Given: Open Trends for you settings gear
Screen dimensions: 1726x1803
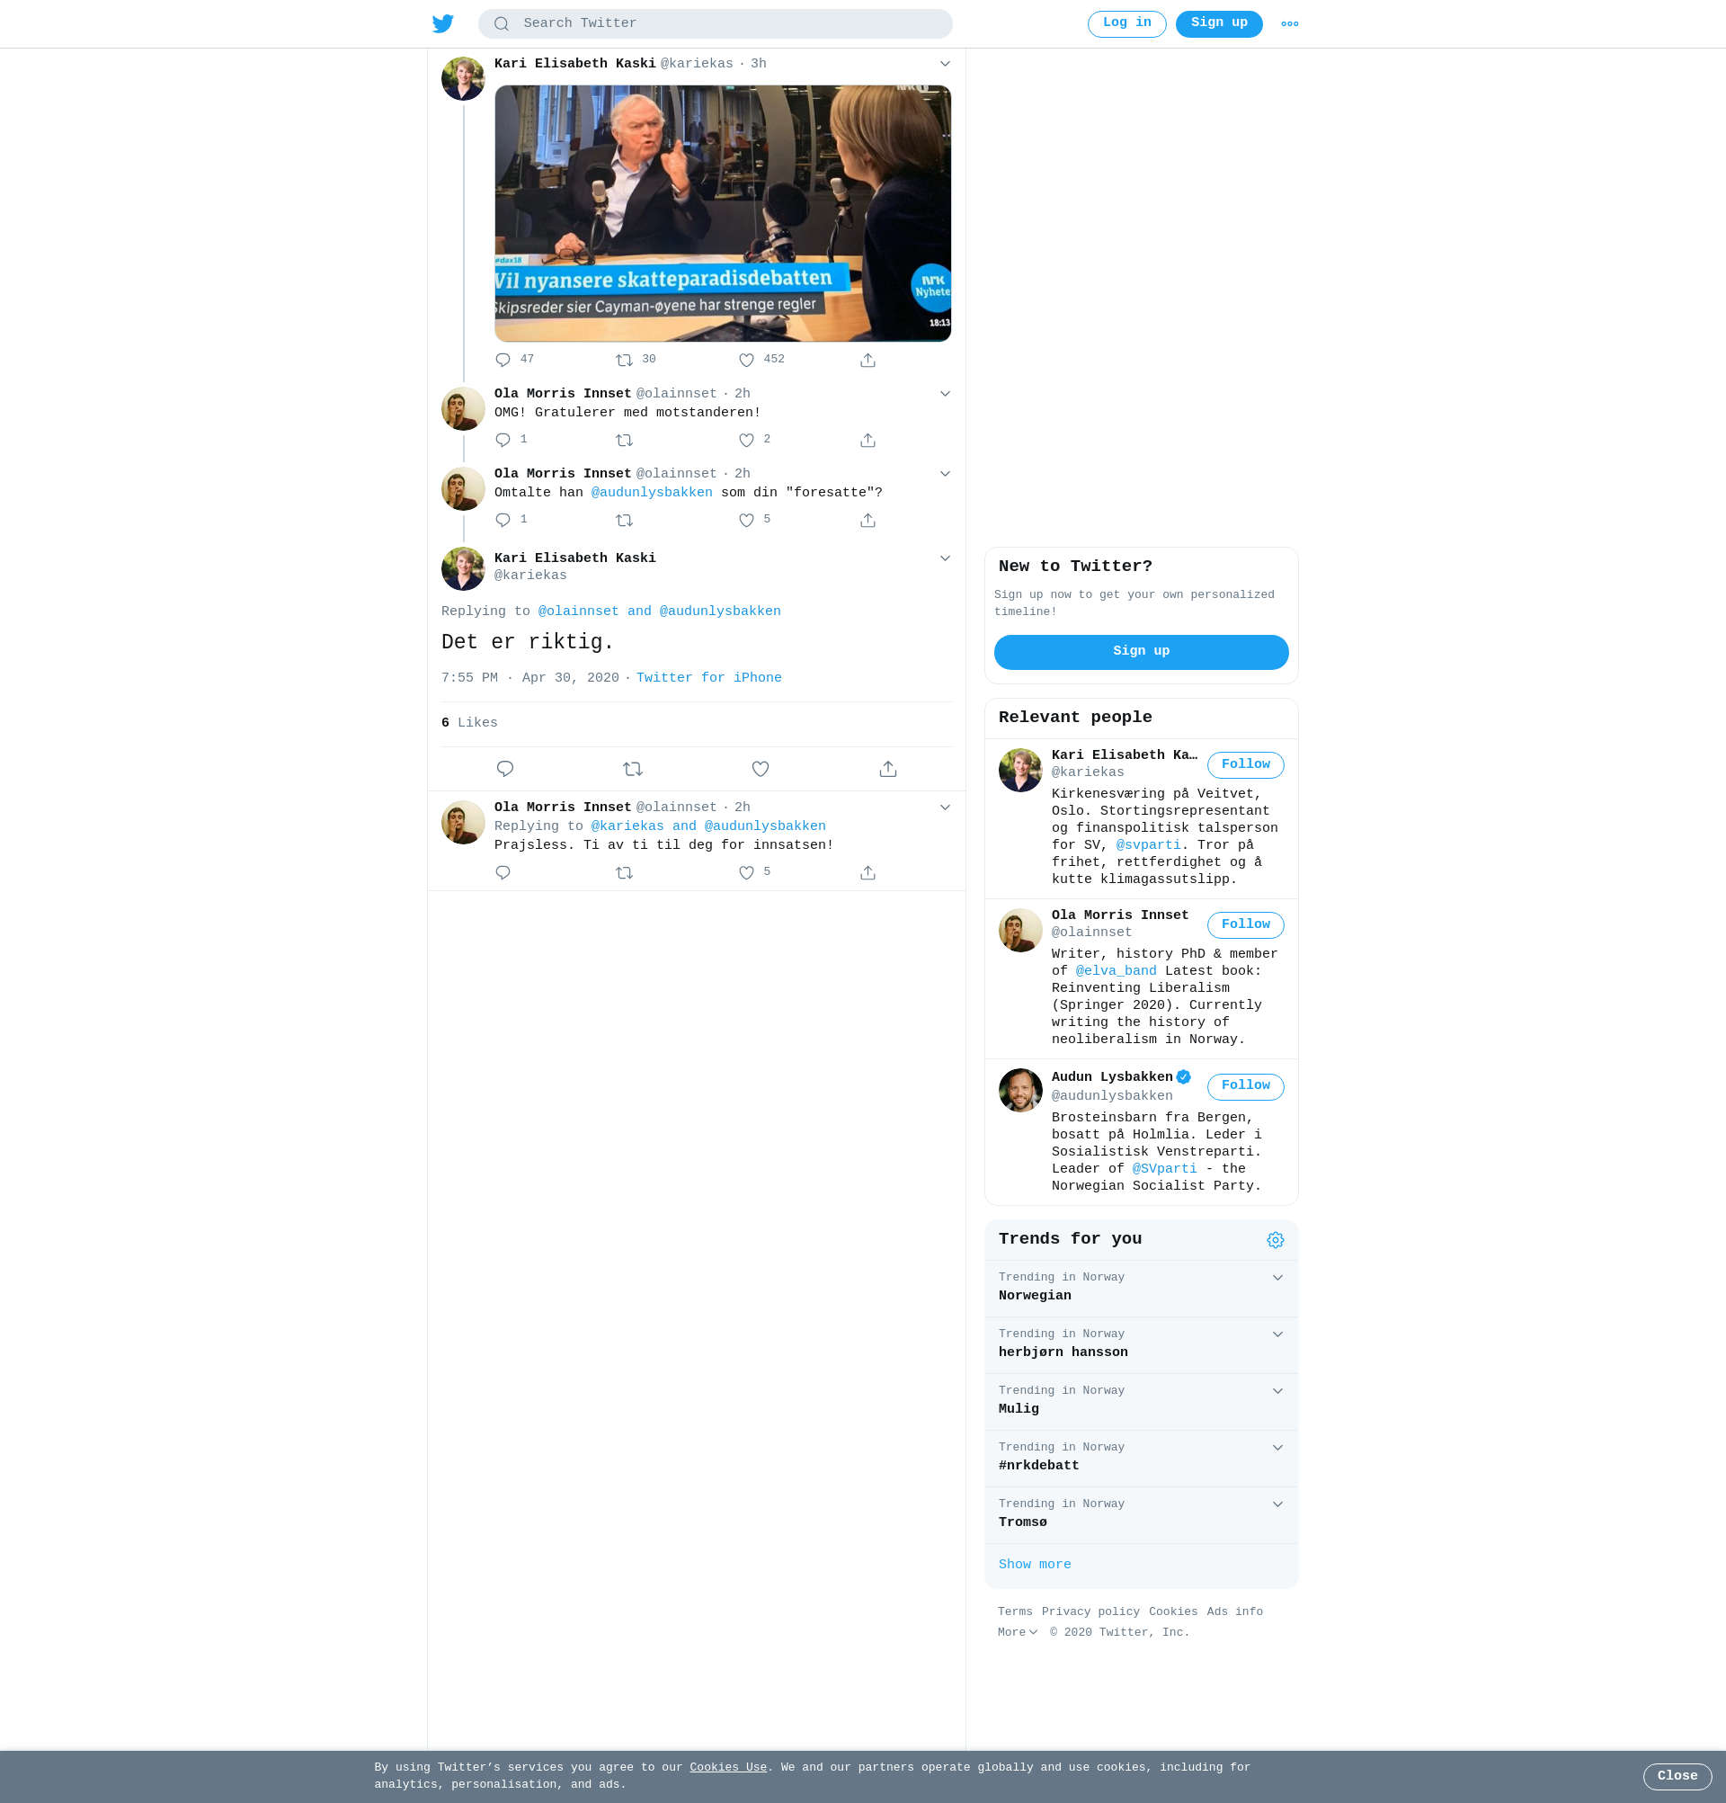Looking at the screenshot, I should (x=1275, y=1240).
